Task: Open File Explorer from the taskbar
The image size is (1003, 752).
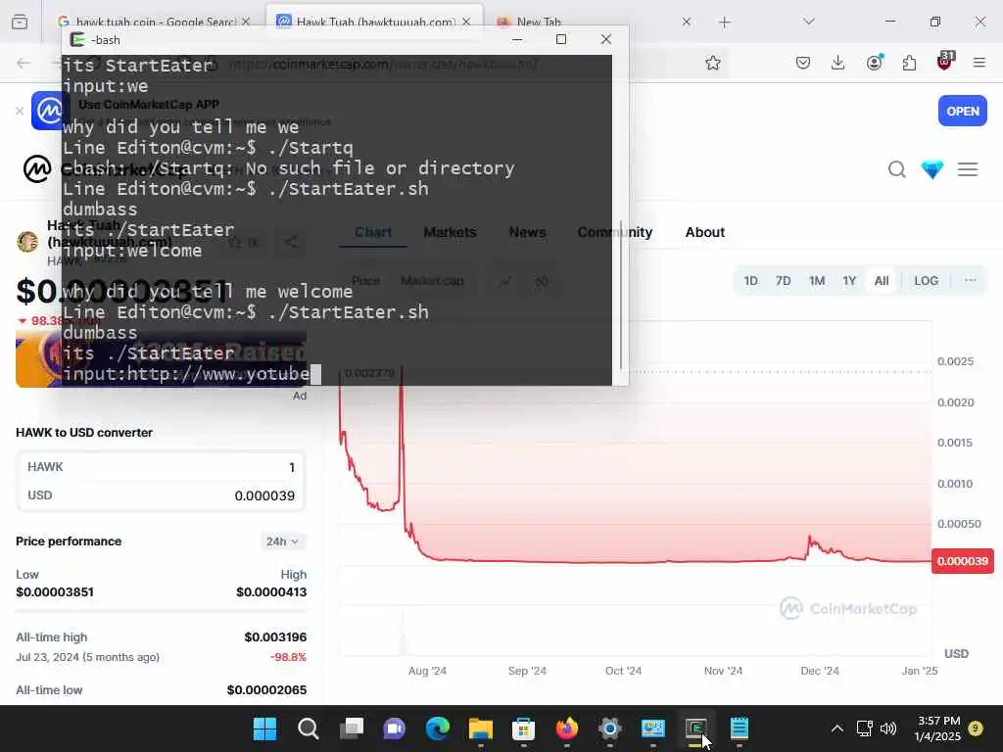Action: [x=480, y=728]
